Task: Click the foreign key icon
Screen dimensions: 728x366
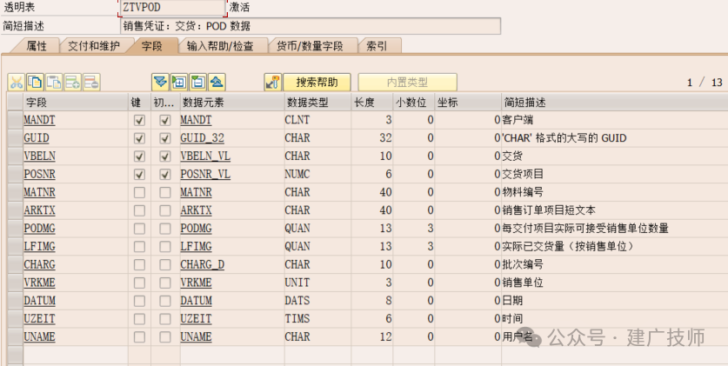Action: 273,83
